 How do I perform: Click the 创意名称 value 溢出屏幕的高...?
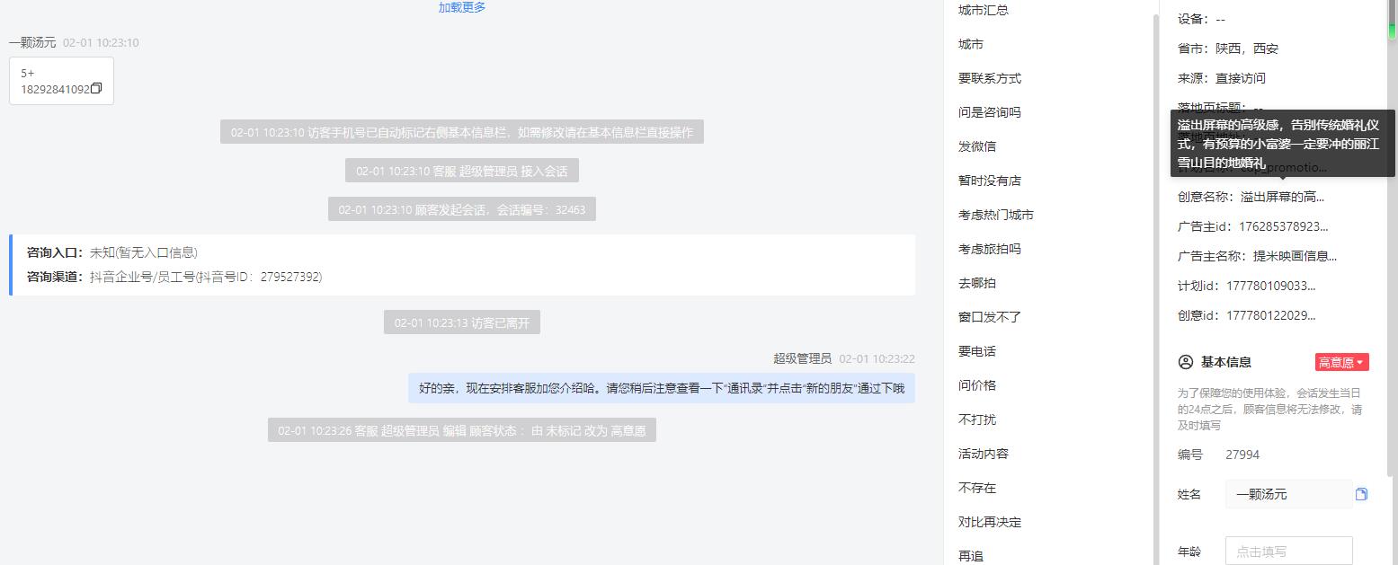click(1282, 197)
